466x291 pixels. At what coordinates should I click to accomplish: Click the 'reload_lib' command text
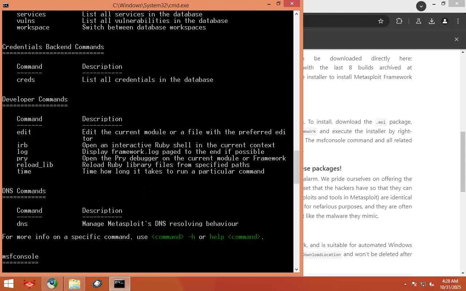point(35,165)
